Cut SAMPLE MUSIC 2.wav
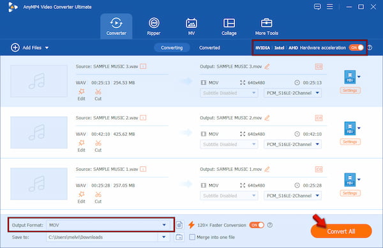 98,146
